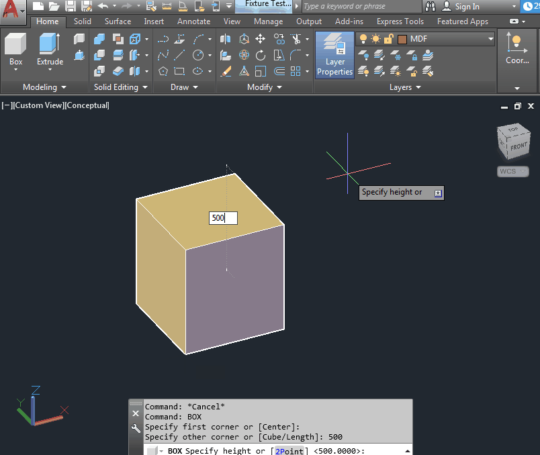The width and height of the screenshot is (540, 455).
Task: Switch to the Surface ribbon tab
Action: pos(118,21)
